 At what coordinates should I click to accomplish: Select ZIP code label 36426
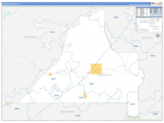[x=78, y=116]
